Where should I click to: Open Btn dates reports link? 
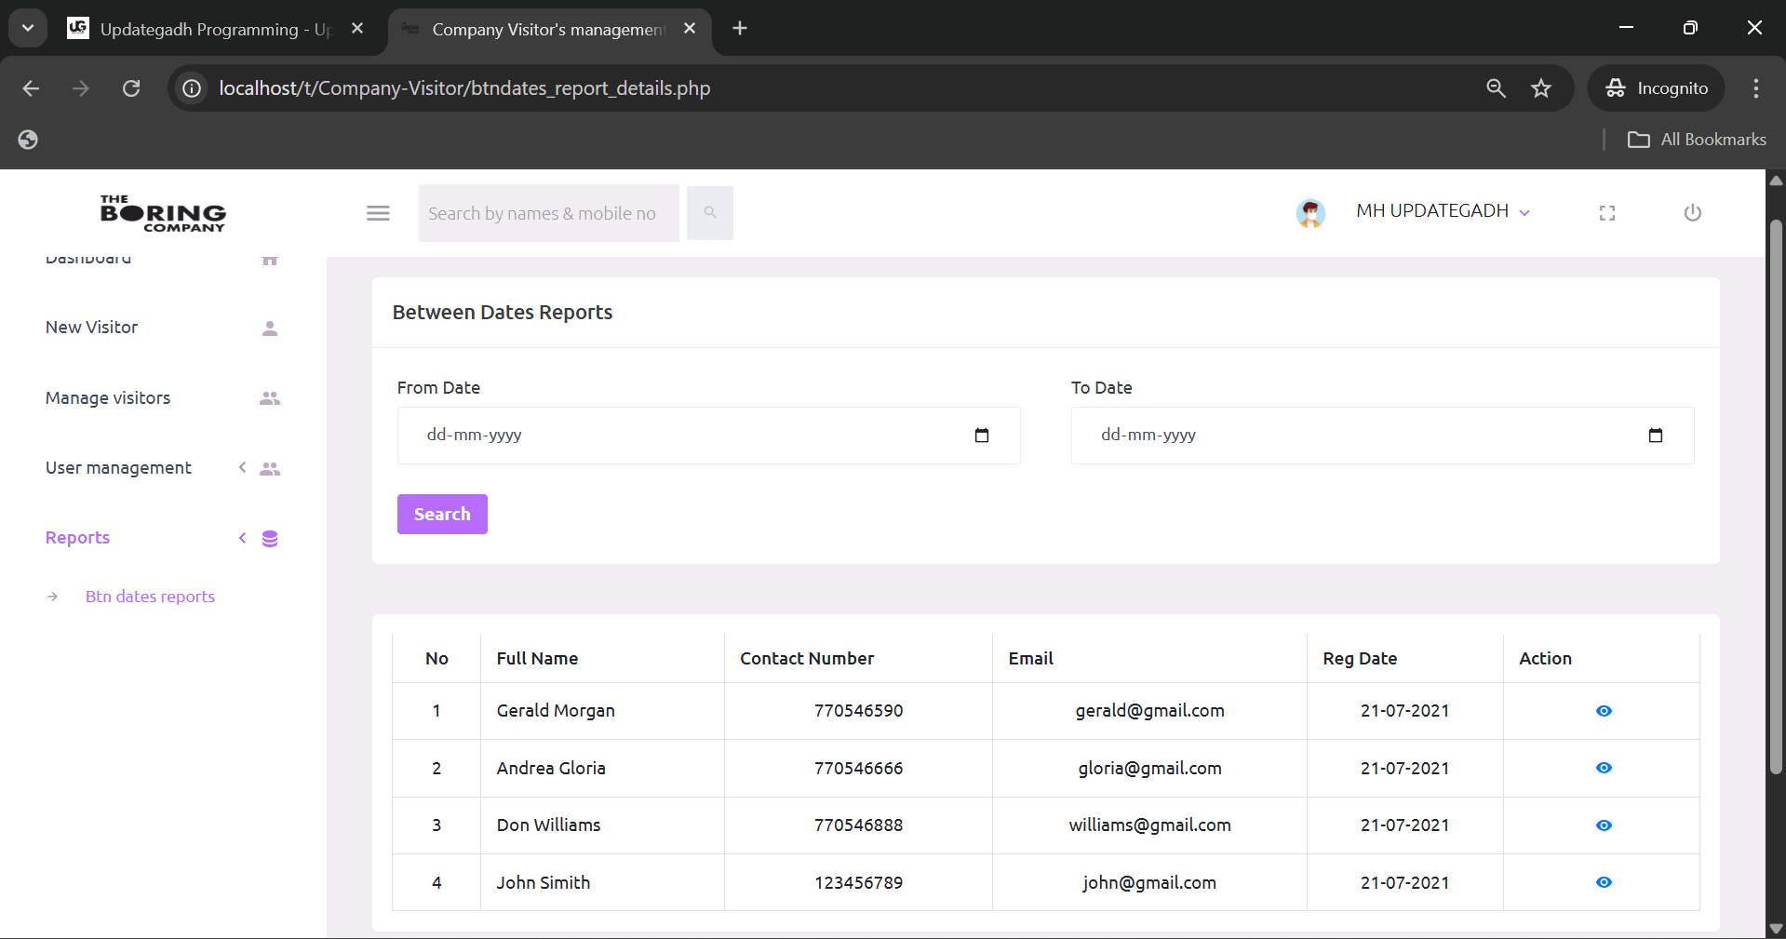[150, 597]
